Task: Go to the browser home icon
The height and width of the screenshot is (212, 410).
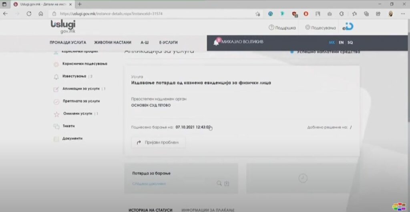Action: click(x=41, y=14)
